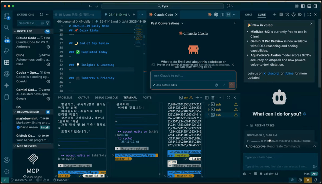The image size is (322, 184).
Task: Open Cline history icon
Action: pos(287,15)
